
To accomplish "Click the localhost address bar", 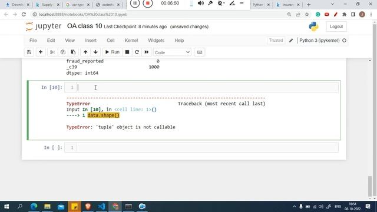I will click(158, 14).
